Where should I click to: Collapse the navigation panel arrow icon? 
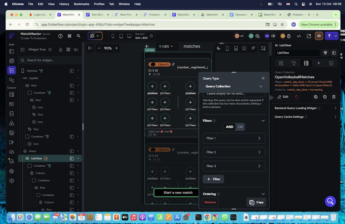tap(90, 48)
